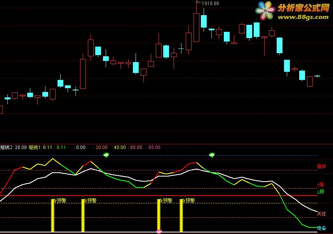Click the 1918.86 high price label

210,3
